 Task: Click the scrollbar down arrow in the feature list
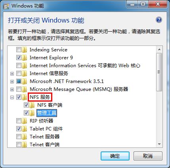[159, 144]
